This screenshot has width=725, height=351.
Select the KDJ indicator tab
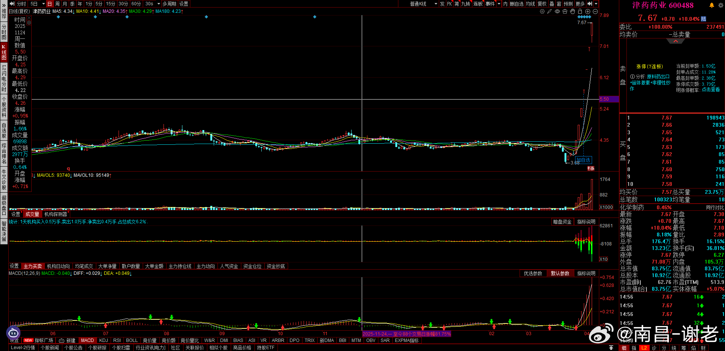coord(103,340)
